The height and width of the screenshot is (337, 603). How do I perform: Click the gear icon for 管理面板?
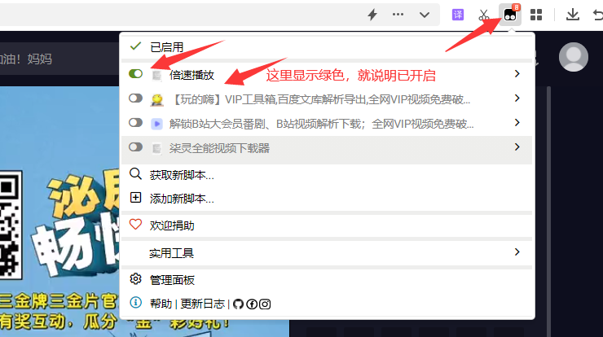coord(135,279)
